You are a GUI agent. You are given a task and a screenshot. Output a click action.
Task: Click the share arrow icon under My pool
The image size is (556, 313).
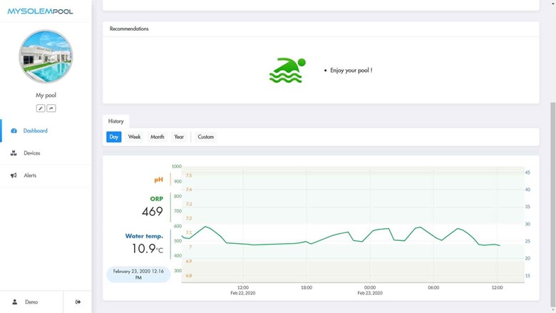[x=51, y=108]
